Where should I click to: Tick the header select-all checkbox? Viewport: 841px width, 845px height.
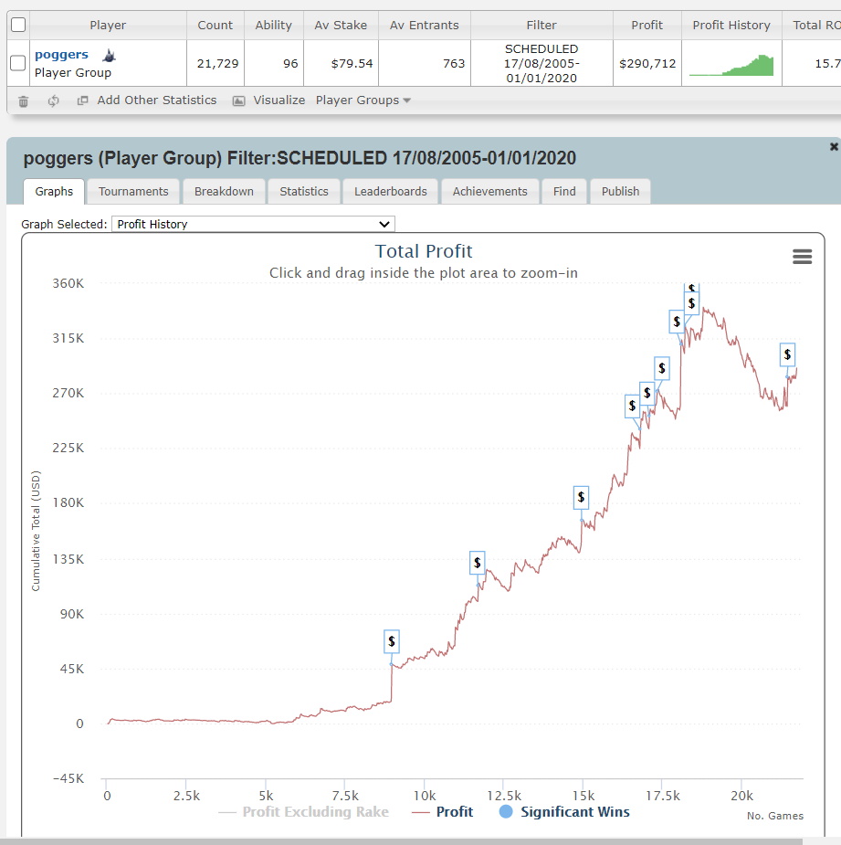pyautogui.click(x=18, y=25)
